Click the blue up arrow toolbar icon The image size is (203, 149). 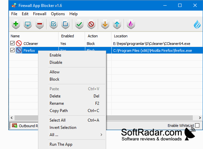(117, 24)
